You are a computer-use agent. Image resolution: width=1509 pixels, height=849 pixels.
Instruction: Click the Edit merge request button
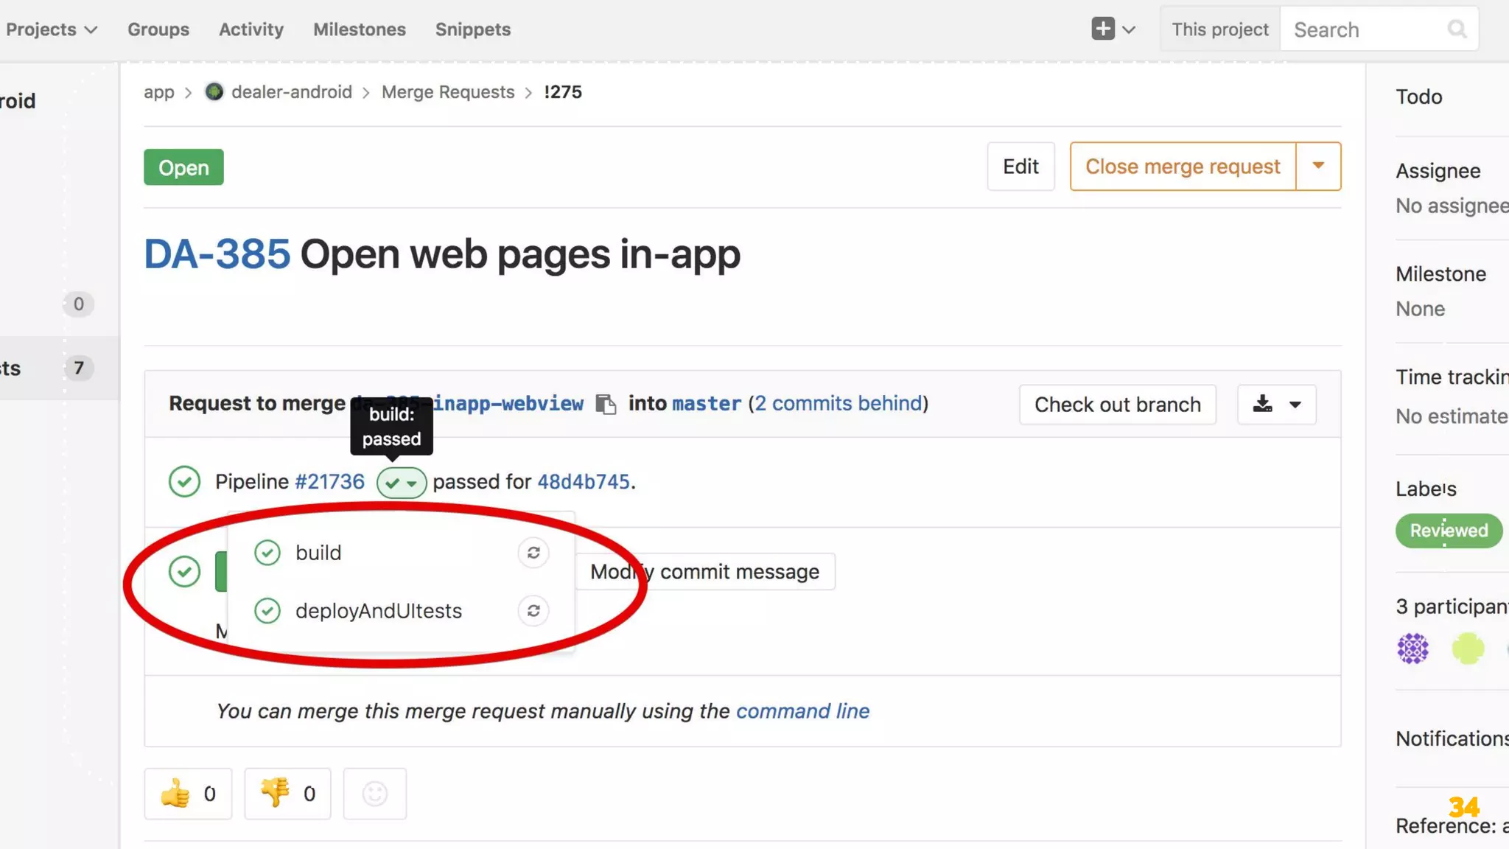point(1020,167)
